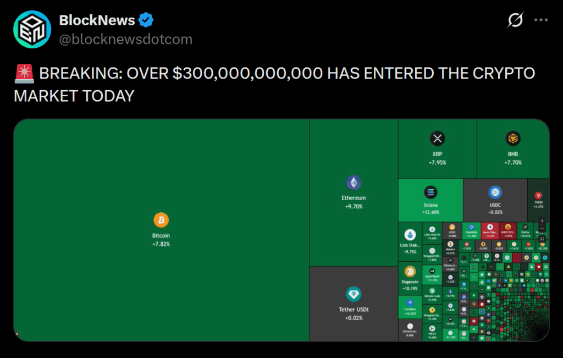The width and height of the screenshot is (563, 358).
Task: Click the Grok slash-circle icon
Action: pos(515,21)
